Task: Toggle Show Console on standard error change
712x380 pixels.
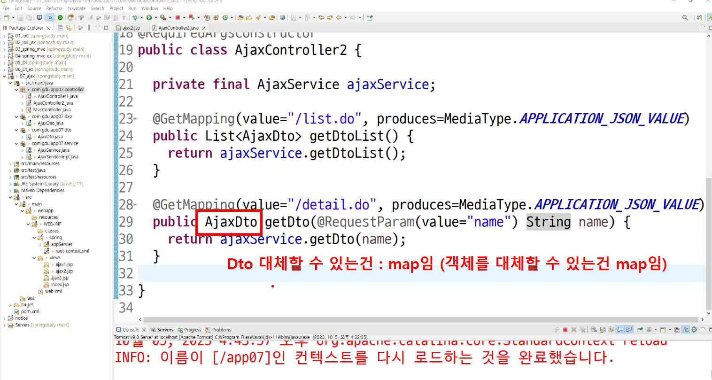Action: pyautogui.click(x=629, y=330)
